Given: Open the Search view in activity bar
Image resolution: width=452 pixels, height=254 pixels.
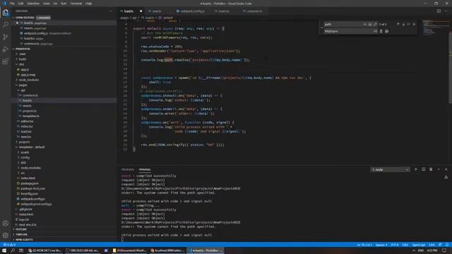Looking at the screenshot, I should click(6, 25).
